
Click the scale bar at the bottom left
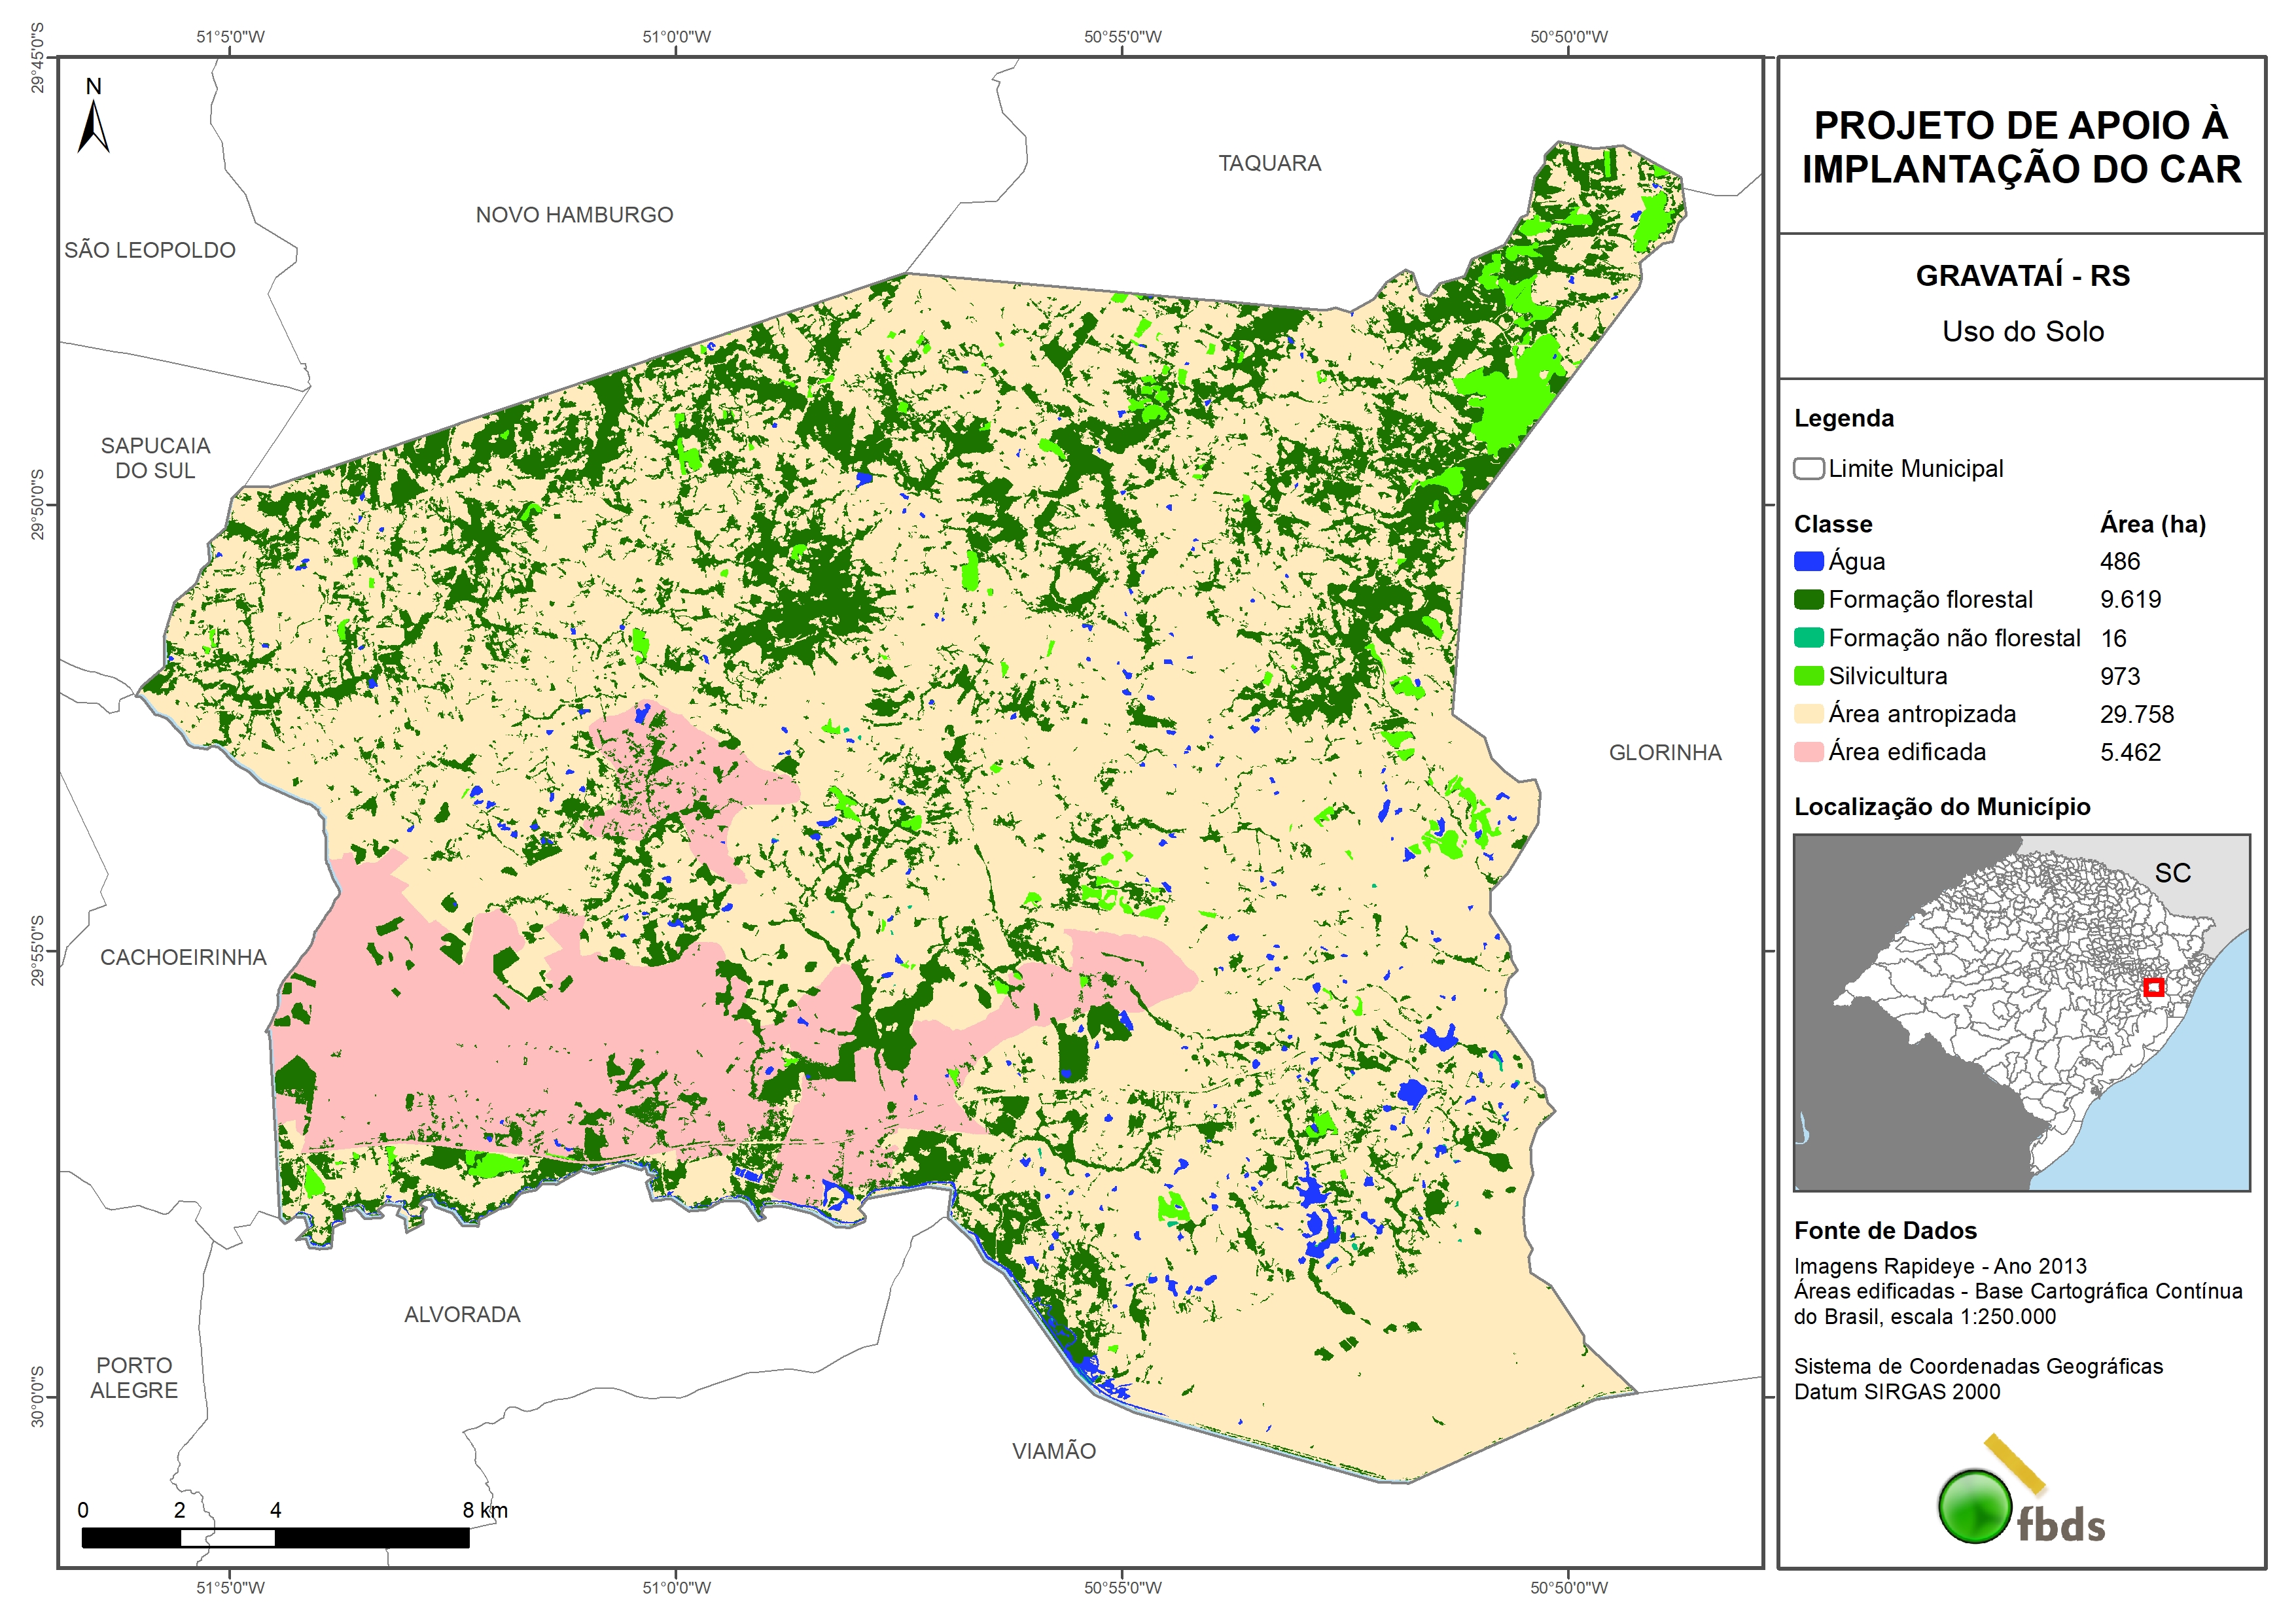pos(275,1538)
